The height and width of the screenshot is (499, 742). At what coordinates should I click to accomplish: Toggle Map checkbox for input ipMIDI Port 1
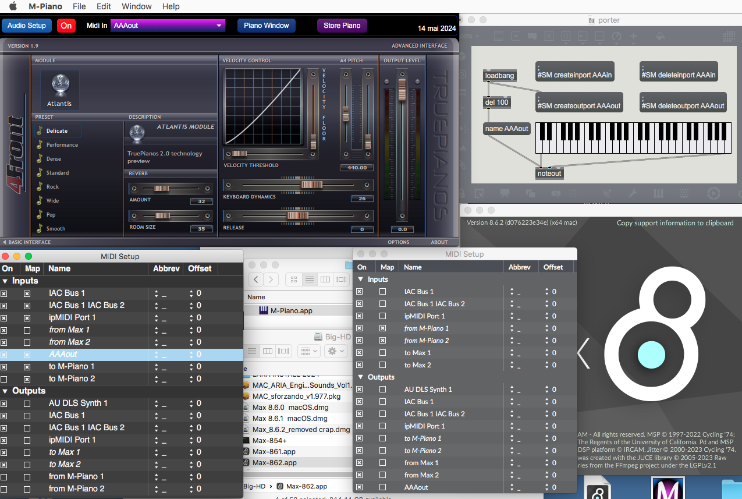27,318
